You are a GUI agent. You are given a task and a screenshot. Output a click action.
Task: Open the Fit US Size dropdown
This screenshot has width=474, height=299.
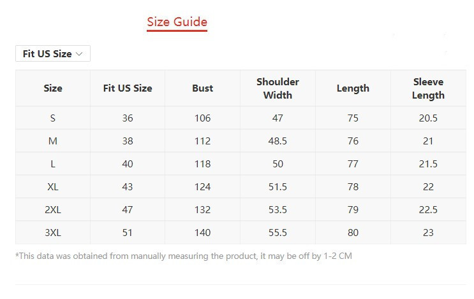coord(53,54)
